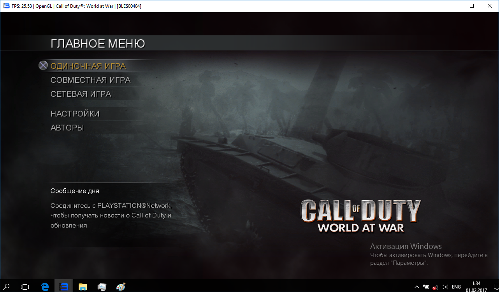This screenshot has width=499, height=292.
Task: Launch Microsoft Edge from the taskbar
Action: pyautogui.click(x=45, y=287)
